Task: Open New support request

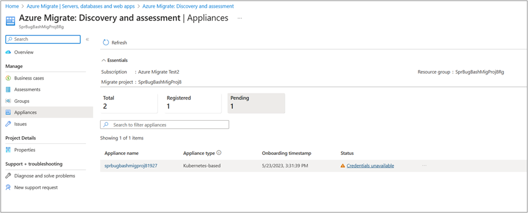Action: pyautogui.click(x=36, y=188)
